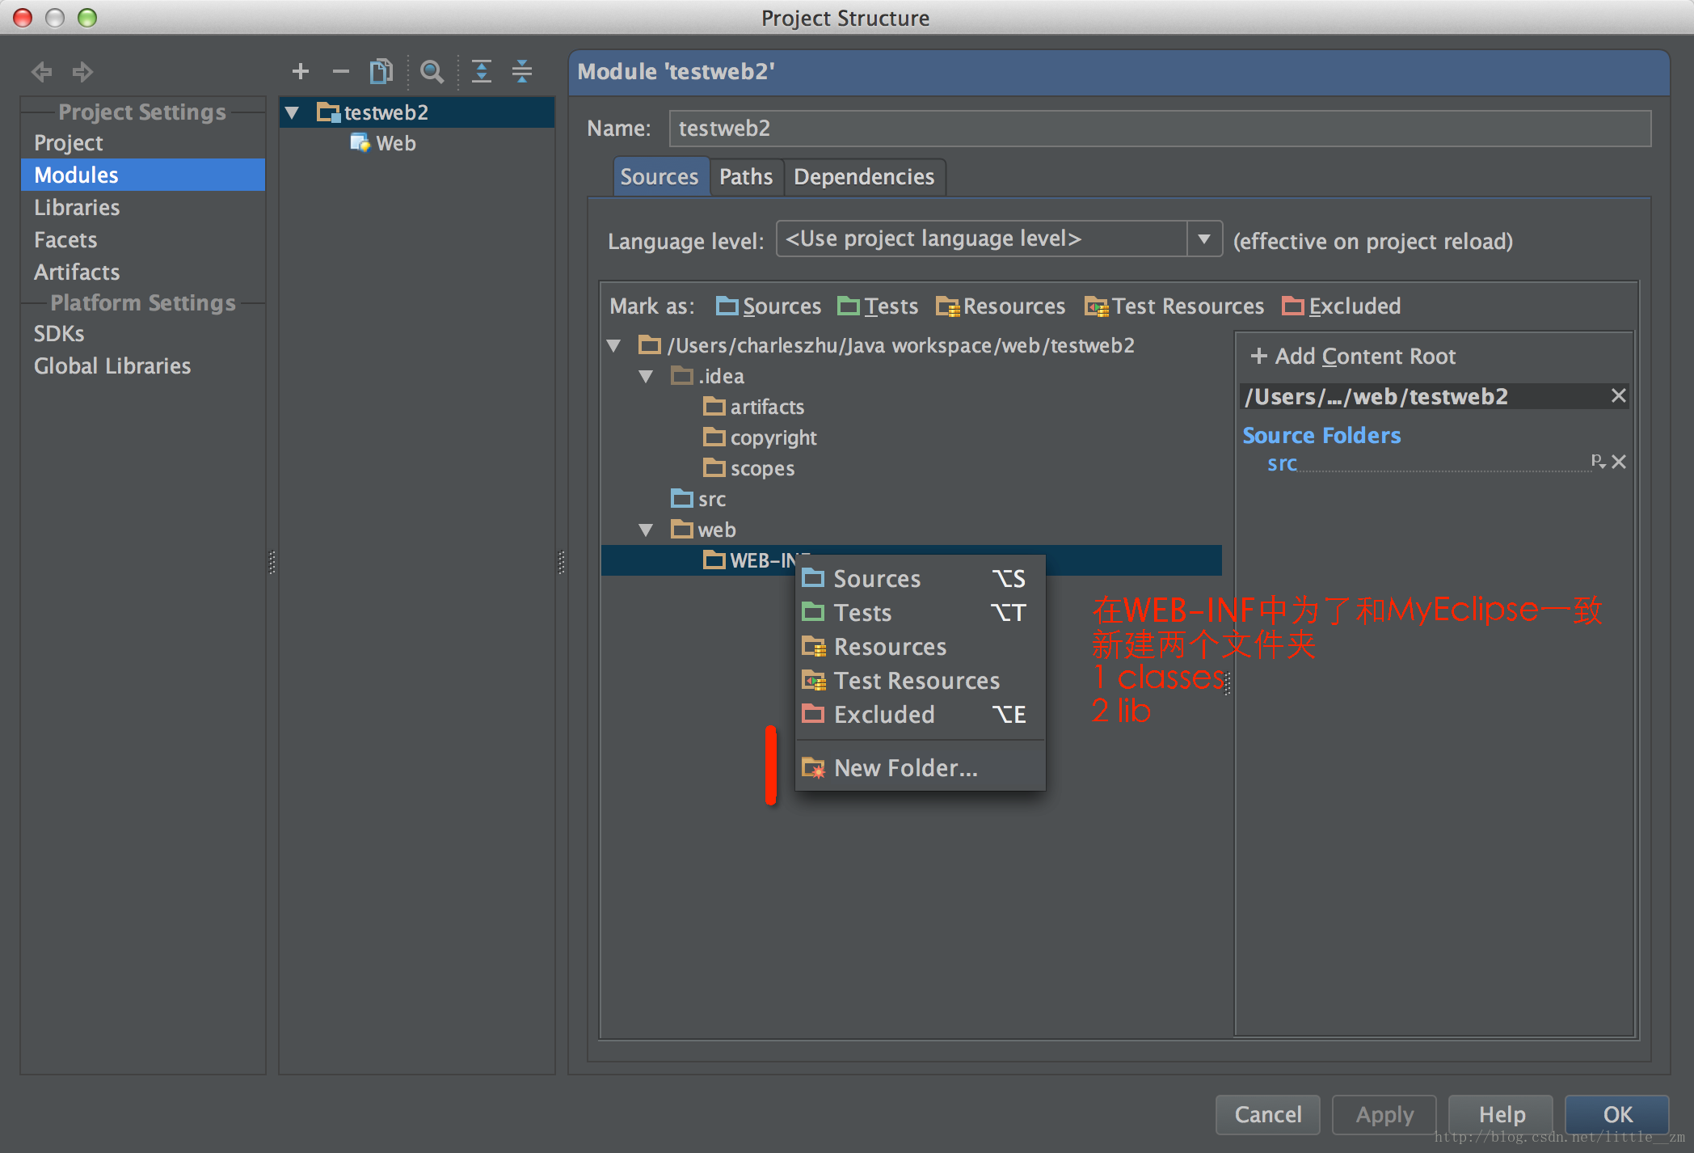The image size is (1694, 1153).
Task: Mark as Sources in toolbar
Action: [769, 306]
